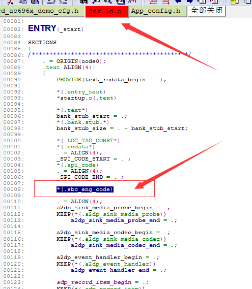Image resolution: width=252 pixels, height=289 pixels.
Task: Switch to the Sdk_ld.c file tab
Action: pos(107,12)
